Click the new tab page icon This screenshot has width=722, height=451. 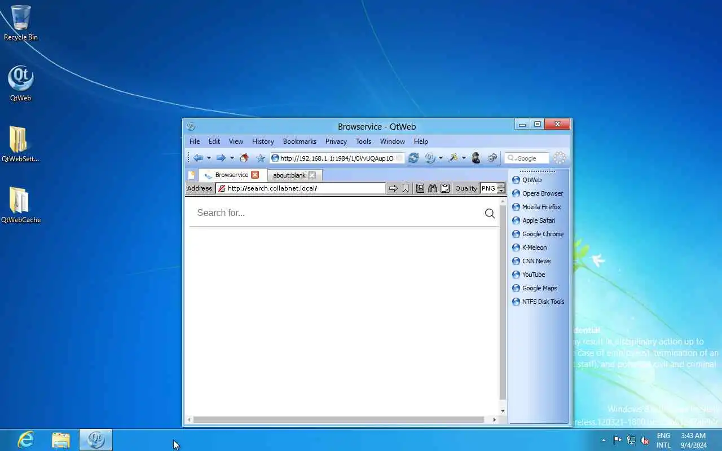192,175
